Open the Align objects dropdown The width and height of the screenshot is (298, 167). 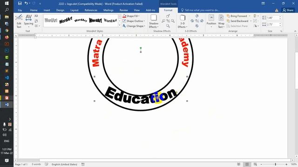point(256,16)
